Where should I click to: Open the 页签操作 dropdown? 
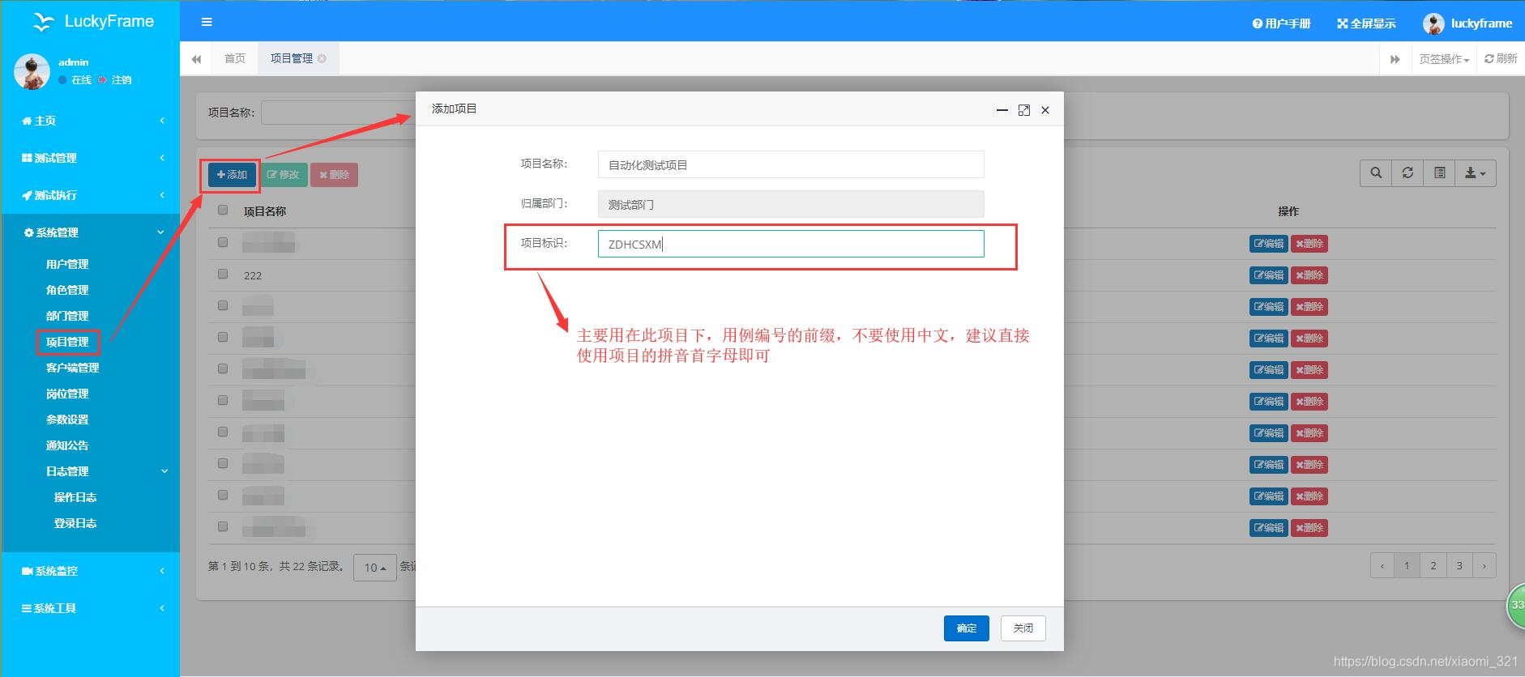point(1444,59)
